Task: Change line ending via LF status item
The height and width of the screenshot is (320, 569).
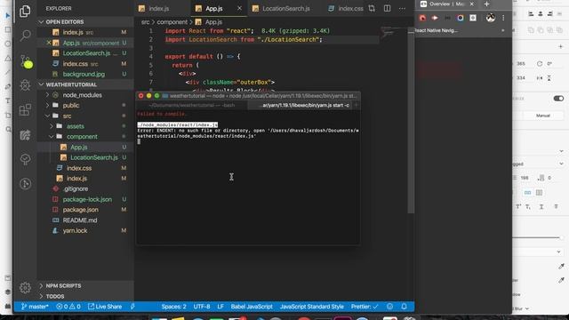Action: pos(220,307)
